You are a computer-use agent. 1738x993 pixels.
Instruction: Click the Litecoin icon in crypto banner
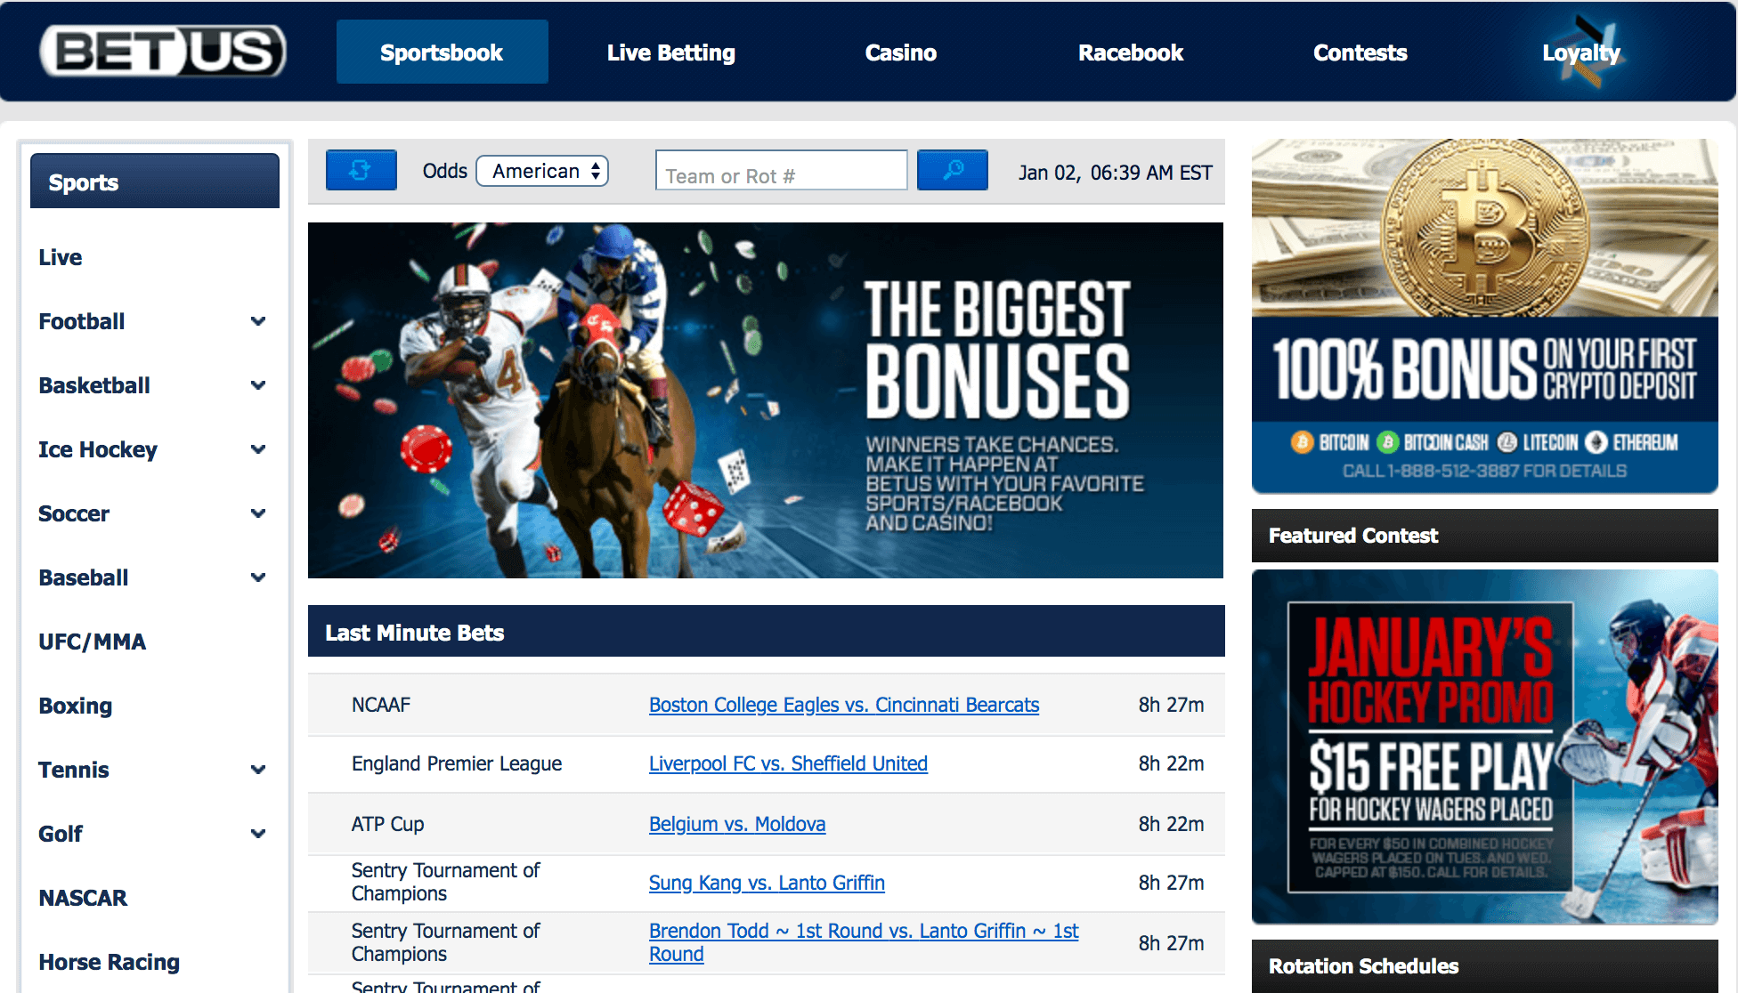(1506, 442)
